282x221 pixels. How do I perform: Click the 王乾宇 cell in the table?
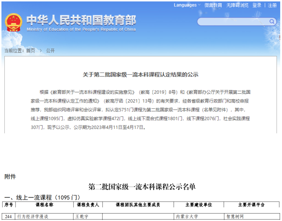82,216
